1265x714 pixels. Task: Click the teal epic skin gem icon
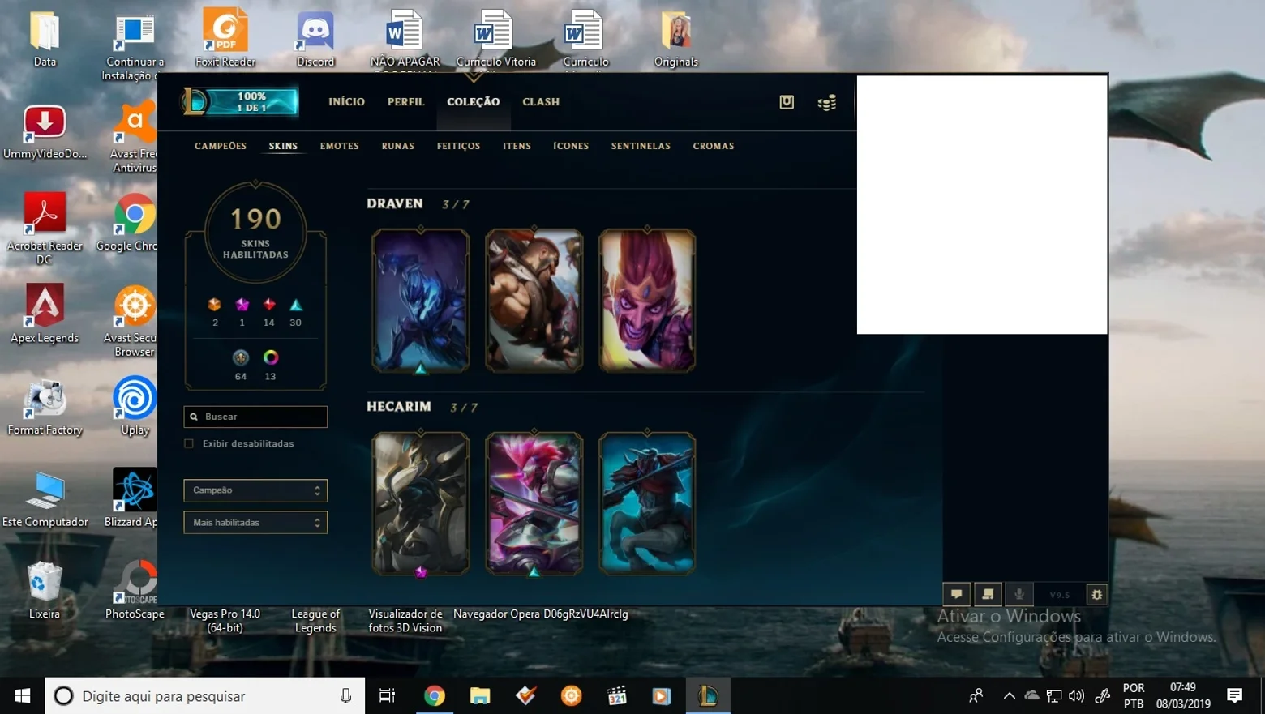(x=296, y=305)
